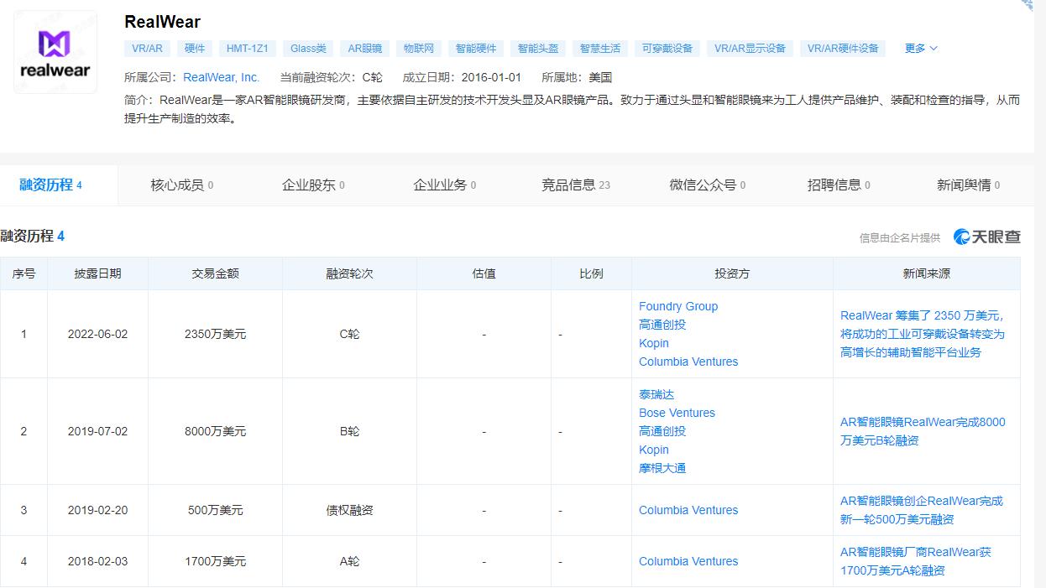
Task: Select the VR/AR显示设备 tag
Action: pos(750,49)
